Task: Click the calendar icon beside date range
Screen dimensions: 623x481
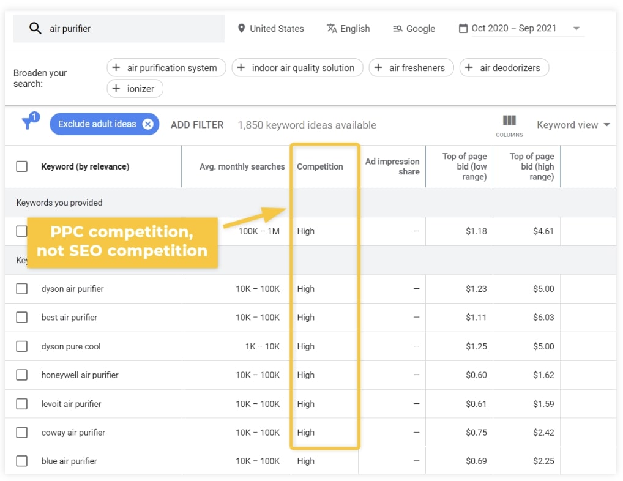Action: click(x=463, y=29)
